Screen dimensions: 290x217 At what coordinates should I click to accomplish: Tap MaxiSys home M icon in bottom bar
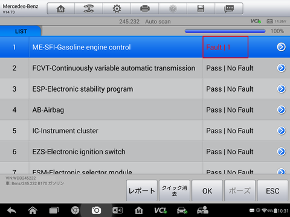tap(139, 210)
